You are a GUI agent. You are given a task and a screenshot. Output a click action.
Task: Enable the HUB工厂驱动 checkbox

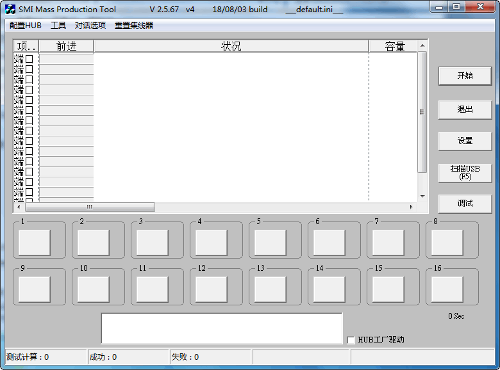[351, 340]
